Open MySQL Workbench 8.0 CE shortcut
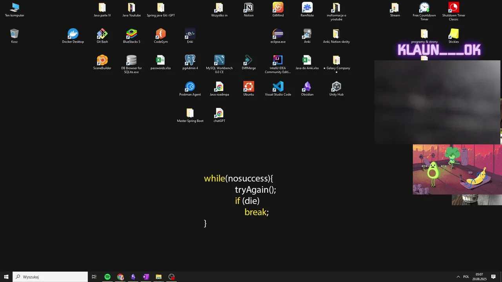 [219, 64]
